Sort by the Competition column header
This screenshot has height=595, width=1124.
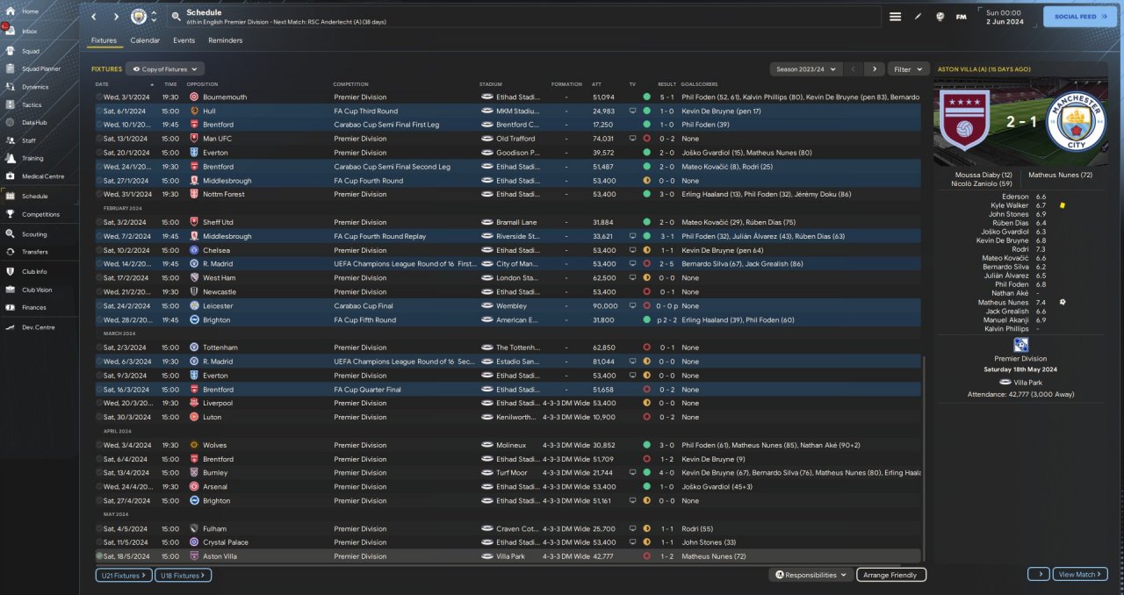(350, 84)
